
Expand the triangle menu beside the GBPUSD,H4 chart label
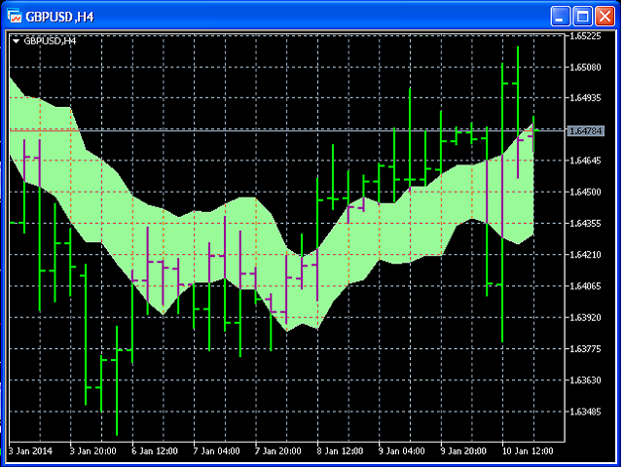click(16, 41)
